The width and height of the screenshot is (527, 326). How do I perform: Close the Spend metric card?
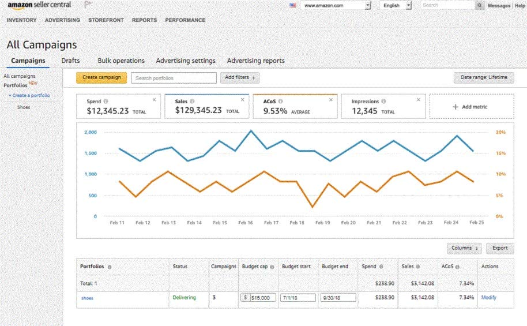pos(154,100)
